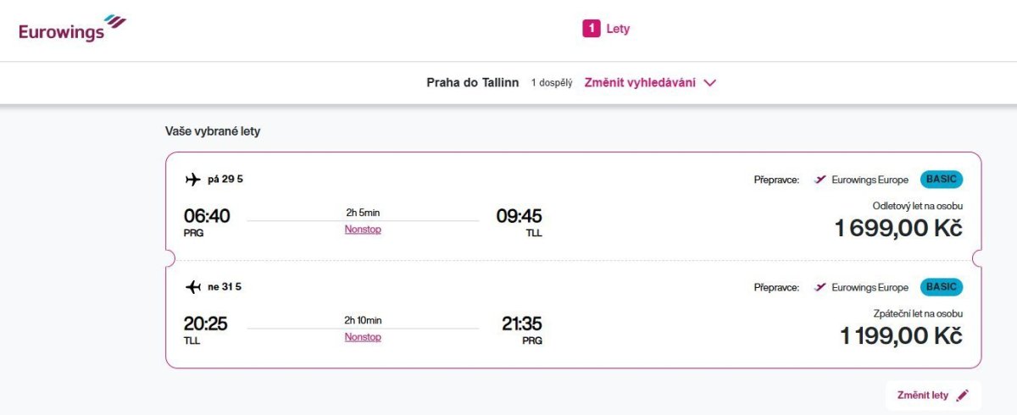Select the Lety step tab
This screenshot has width=1017, height=415.
[x=618, y=29]
